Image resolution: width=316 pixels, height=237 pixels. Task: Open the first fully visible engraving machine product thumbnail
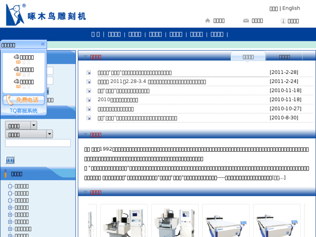[124, 220]
